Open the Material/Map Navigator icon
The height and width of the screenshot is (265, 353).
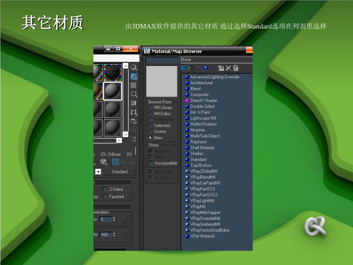click(x=133, y=139)
